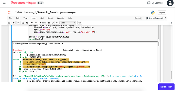Open the File menu
The image size is (175, 91).
click(x=10, y=18)
